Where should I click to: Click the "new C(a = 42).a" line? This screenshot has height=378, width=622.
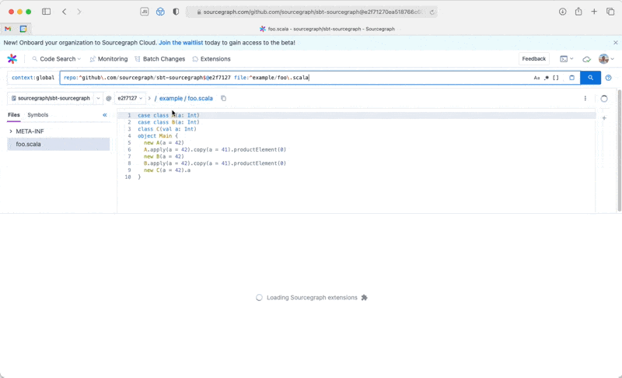(167, 170)
